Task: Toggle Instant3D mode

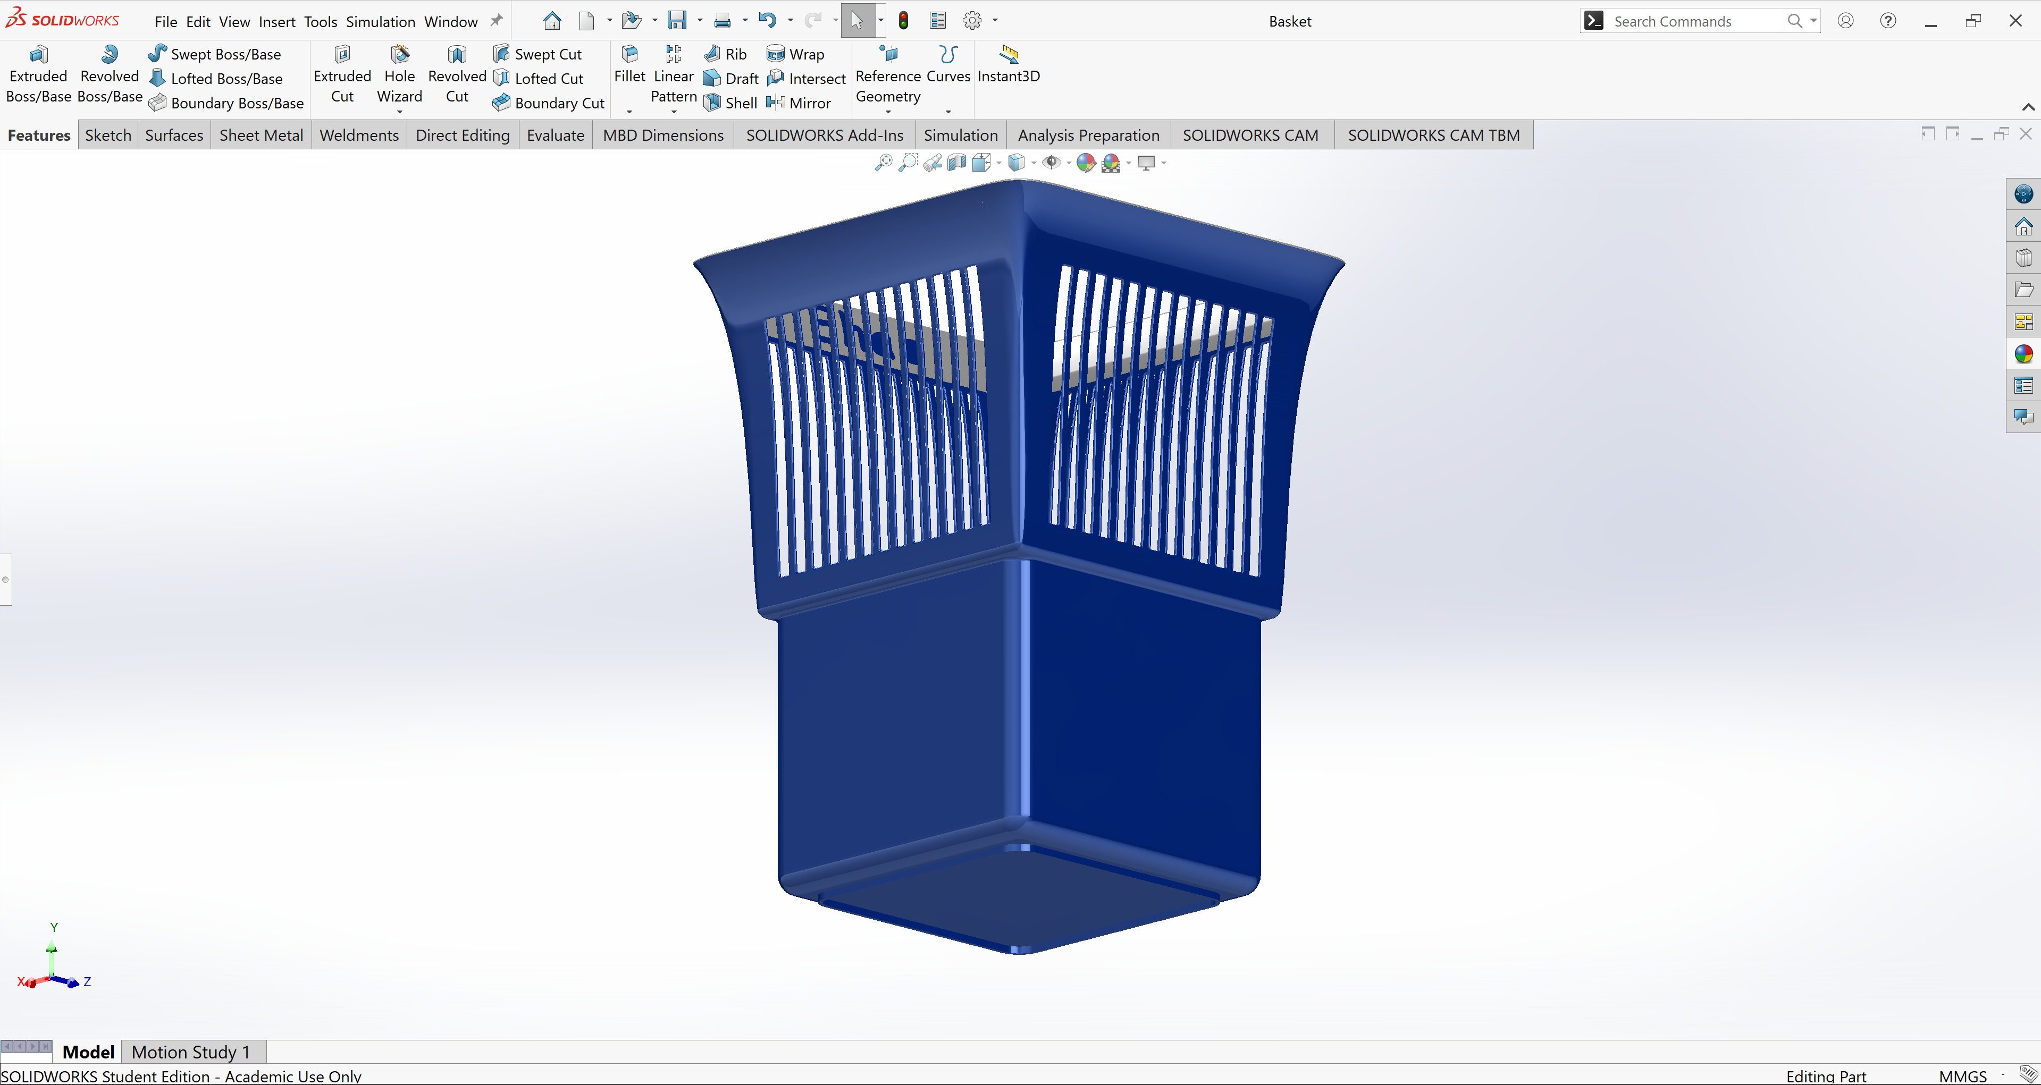Action: tap(1009, 65)
